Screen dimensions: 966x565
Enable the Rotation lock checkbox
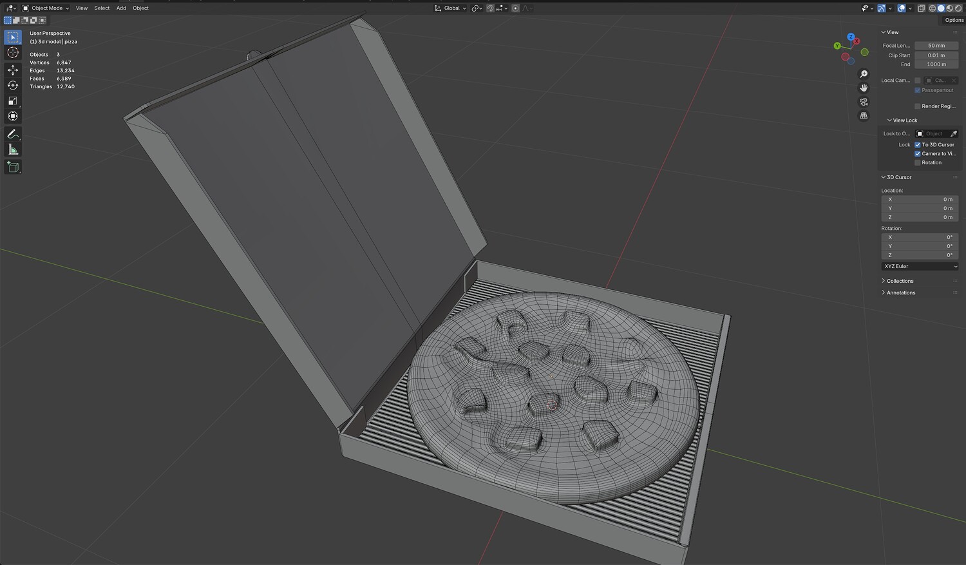point(918,163)
